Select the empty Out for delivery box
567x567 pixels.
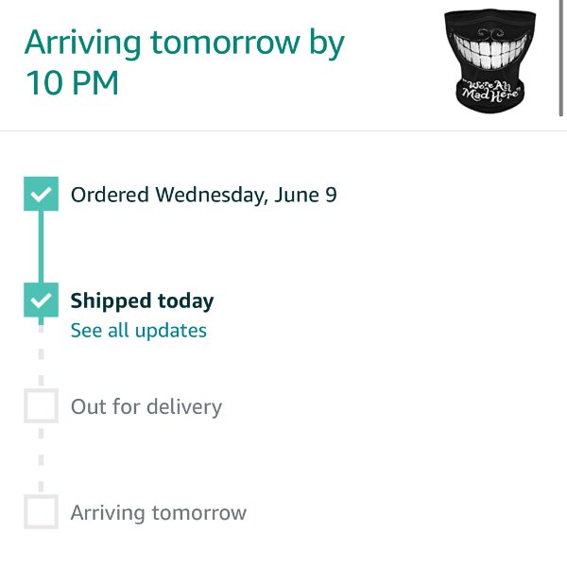(41, 405)
